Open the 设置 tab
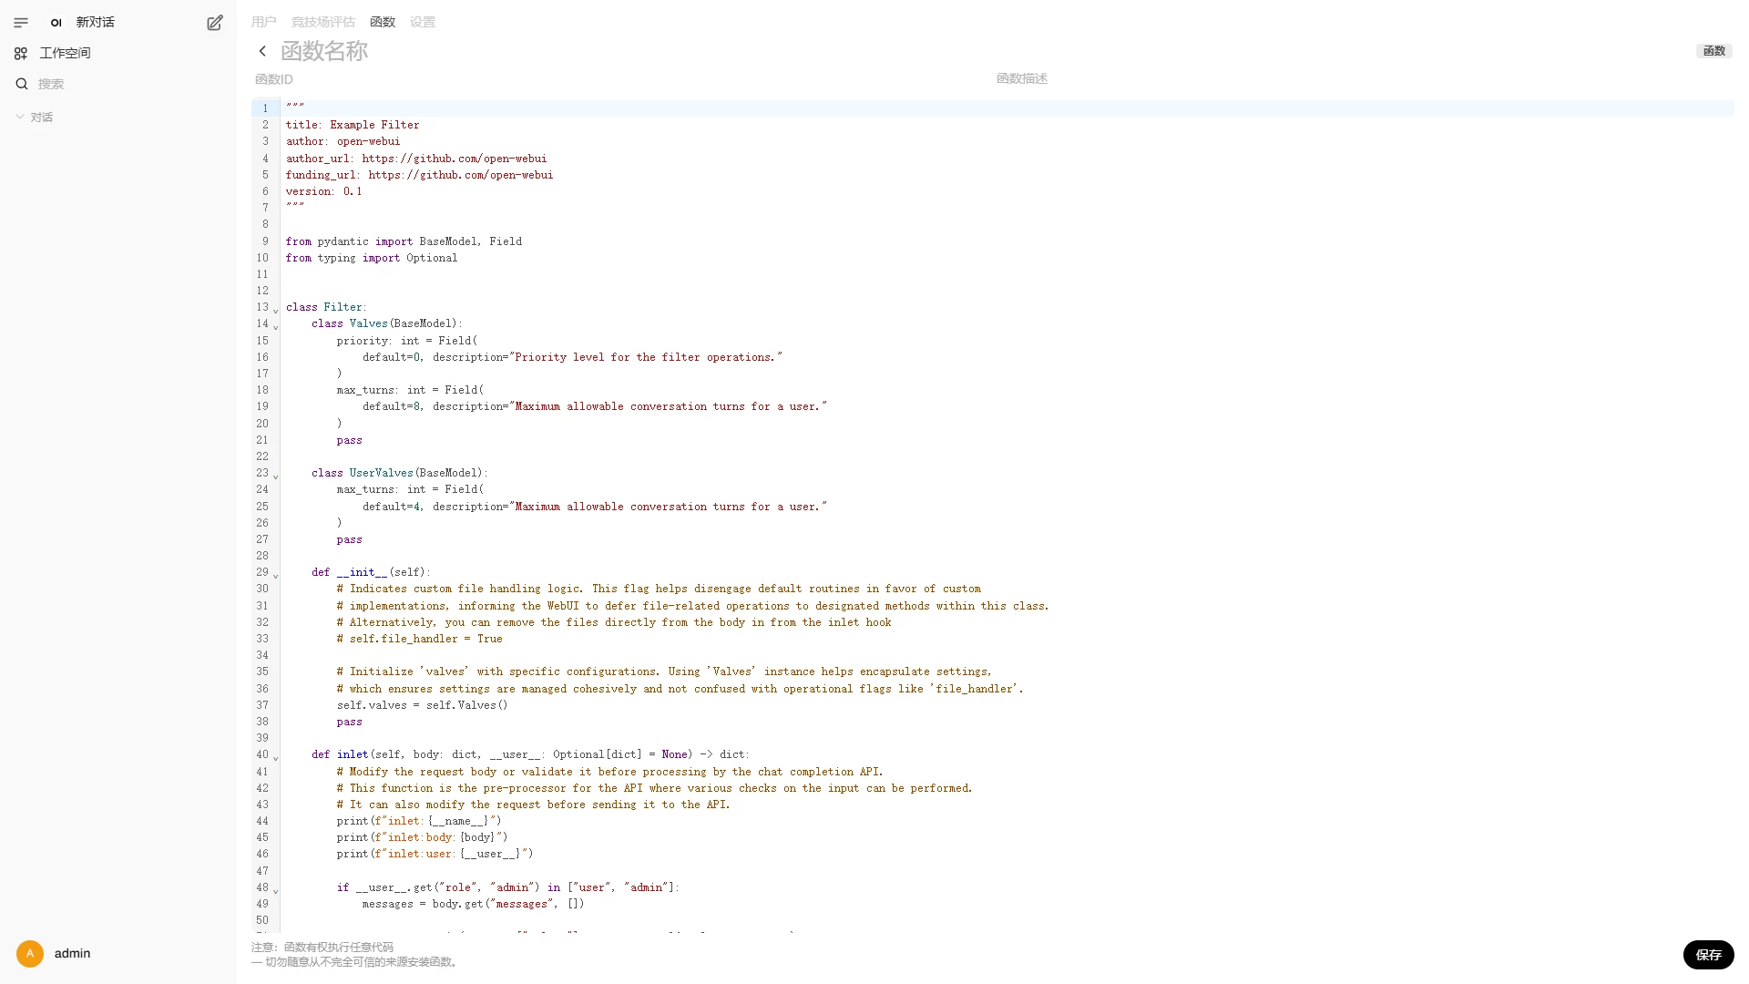The height and width of the screenshot is (984, 1749). 423,22
